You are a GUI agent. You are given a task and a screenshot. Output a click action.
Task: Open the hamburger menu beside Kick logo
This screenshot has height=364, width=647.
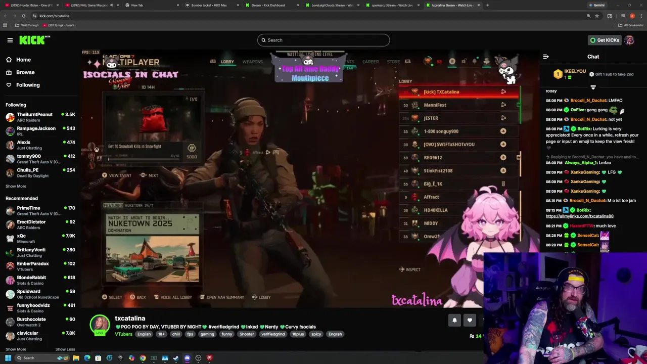(10, 40)
